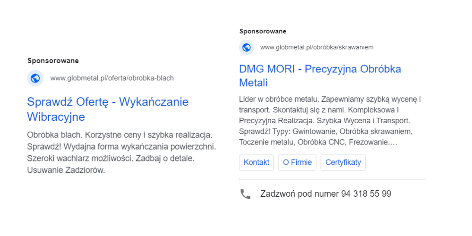Open the www.globmetal.pl/oferta/obrobka-blach URL
The image size is (472, 236).
tap(112, 78)
